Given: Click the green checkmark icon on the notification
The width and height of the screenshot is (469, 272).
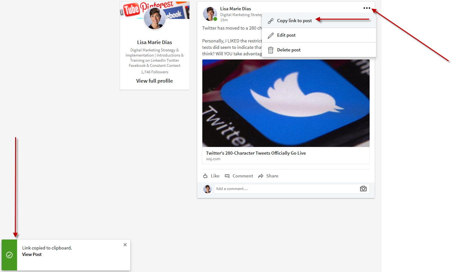Looking at the screenshot, I should pyautogui.click(x=9, y=255).
